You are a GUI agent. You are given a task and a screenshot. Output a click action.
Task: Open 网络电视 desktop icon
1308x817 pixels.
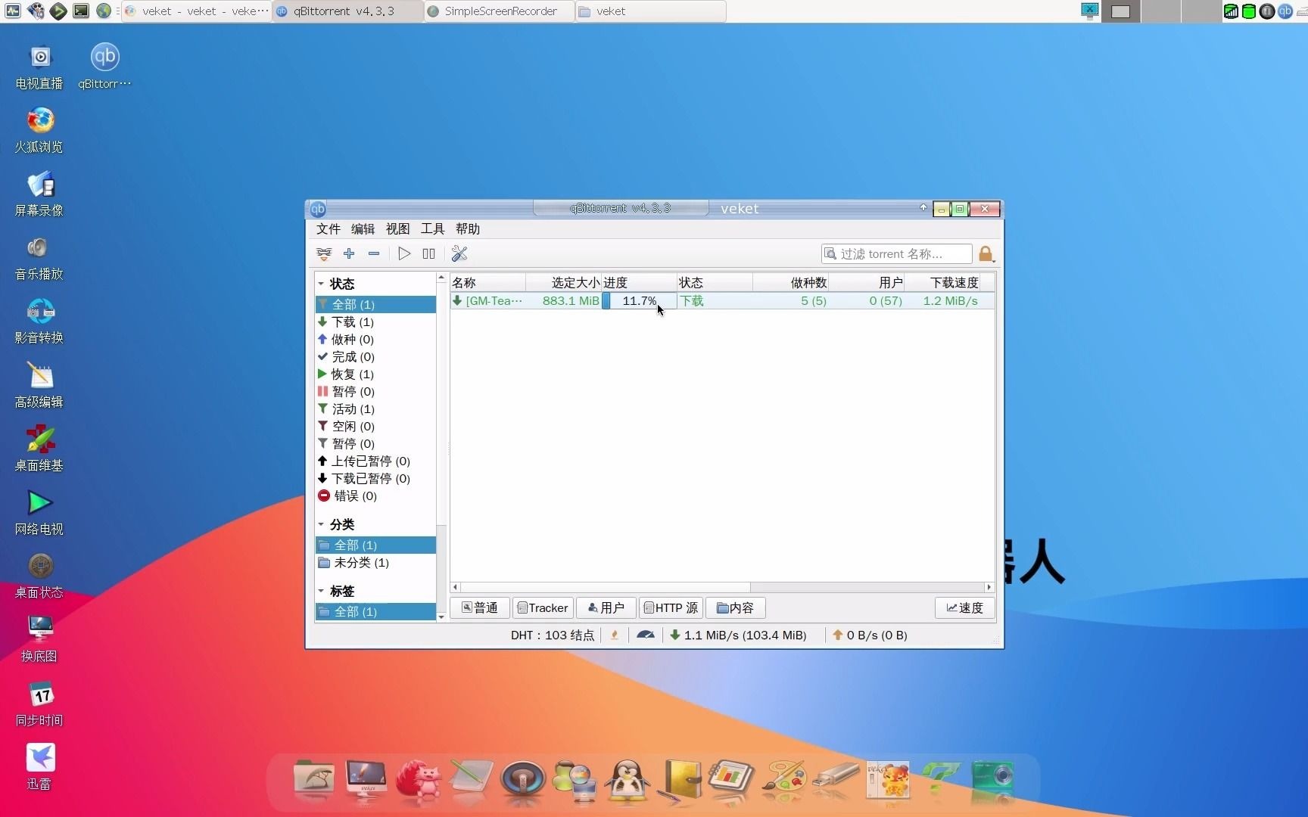point(39,512)
